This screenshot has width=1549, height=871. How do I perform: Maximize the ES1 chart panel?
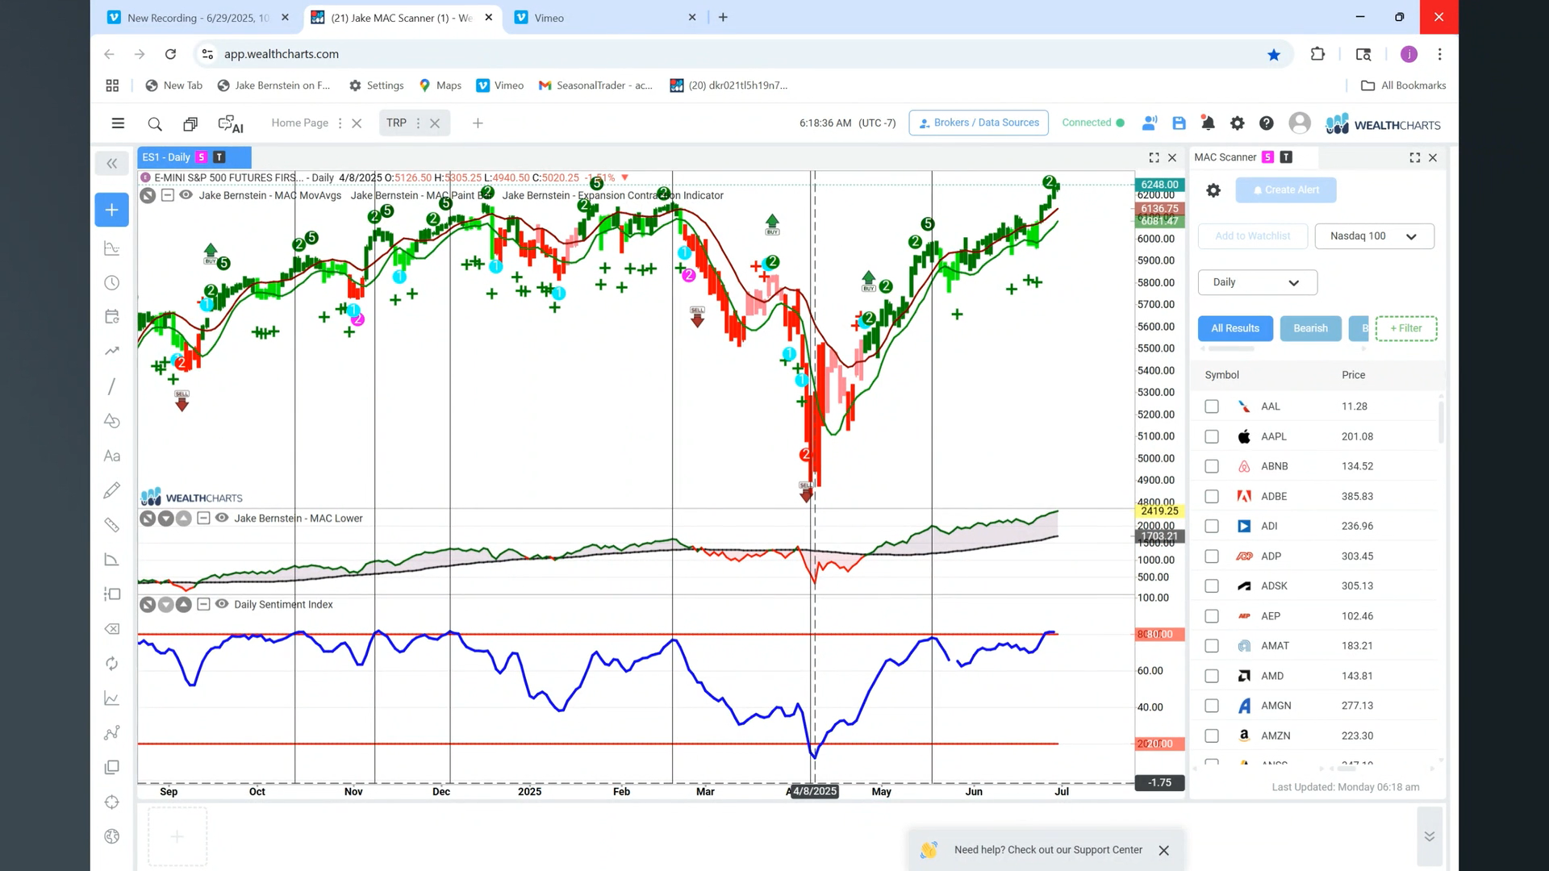click(1154, 158)
